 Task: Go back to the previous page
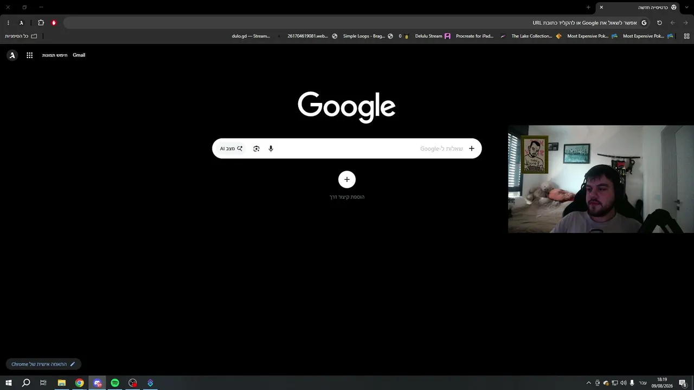673,23
